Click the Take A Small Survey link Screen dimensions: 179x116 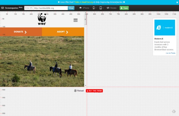[84, 2]
